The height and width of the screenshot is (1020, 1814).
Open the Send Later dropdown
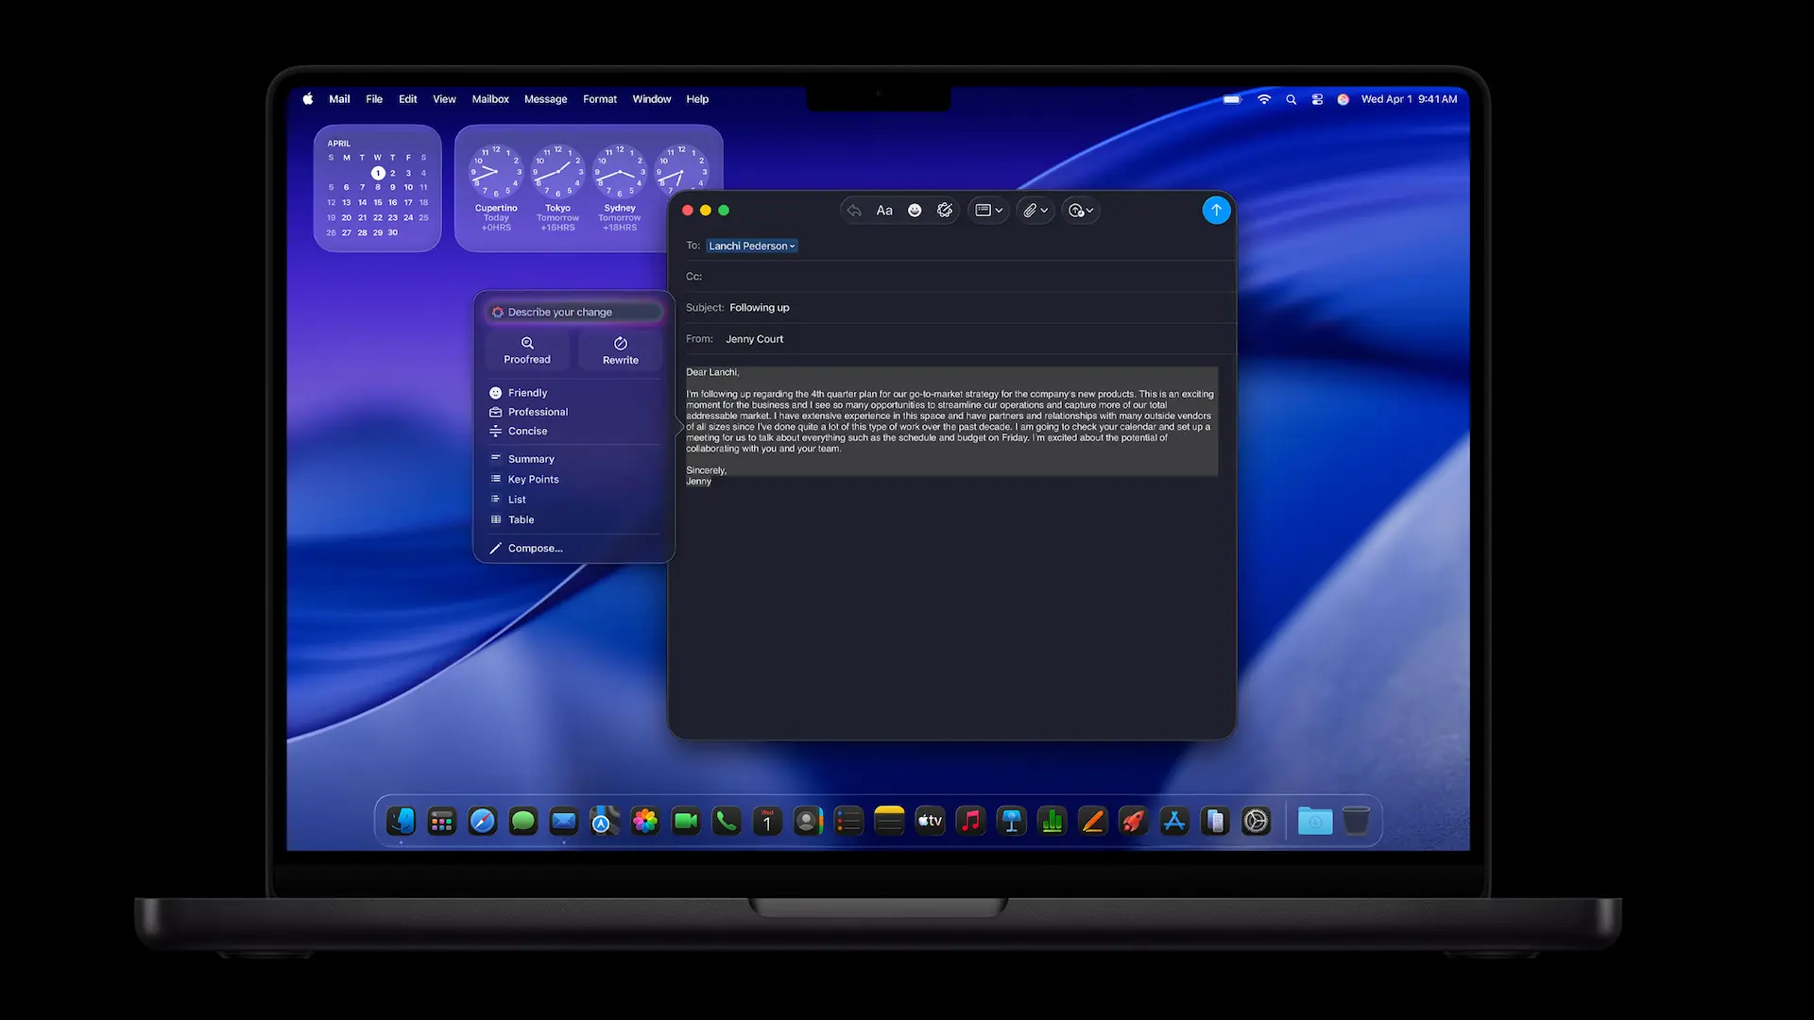click(1081, 211)
